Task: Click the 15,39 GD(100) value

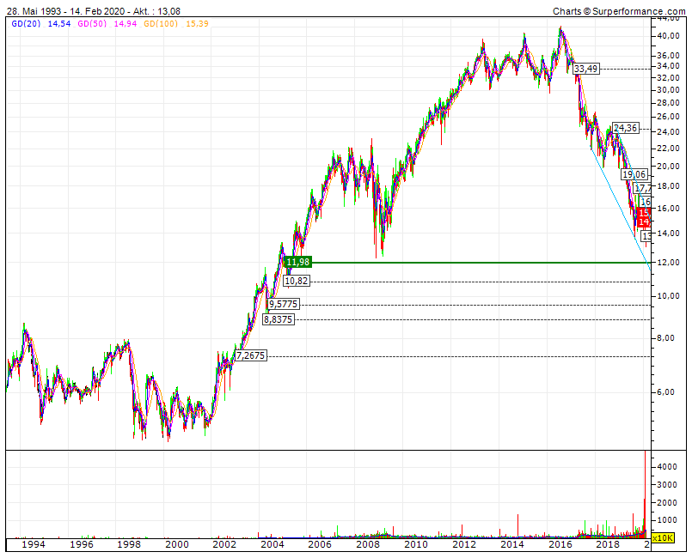Action: (197, 24)
